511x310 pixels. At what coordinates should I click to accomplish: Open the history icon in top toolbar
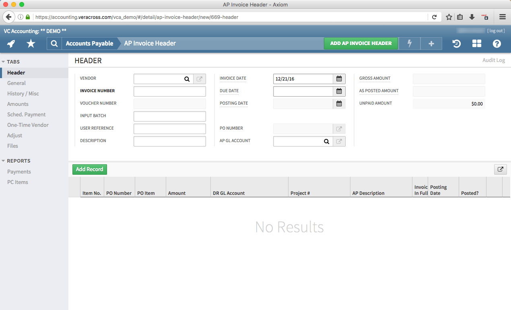pyautogui.click(x=456, y=43)
